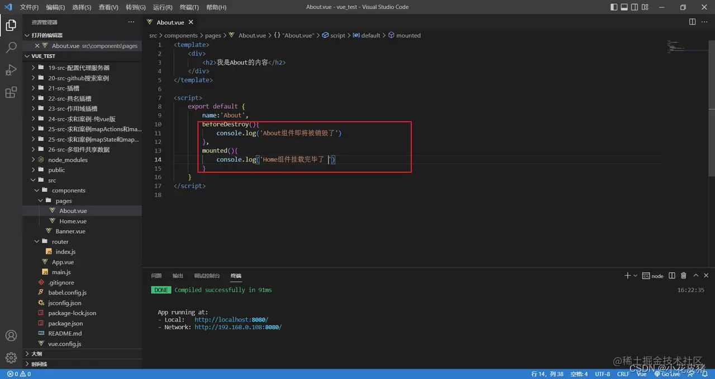Kill the terminal with trash icon
The image size is (715, 379).
(x=684, y=275)
